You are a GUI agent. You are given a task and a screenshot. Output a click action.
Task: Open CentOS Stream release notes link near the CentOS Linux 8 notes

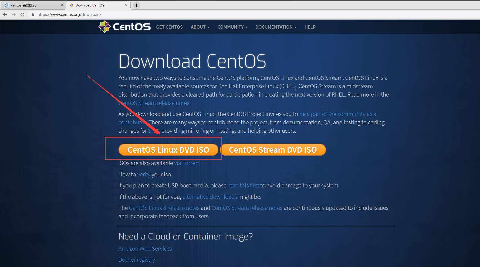(247, 208)
